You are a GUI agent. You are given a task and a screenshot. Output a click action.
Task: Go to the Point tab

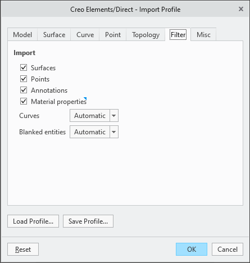point(113,34)
